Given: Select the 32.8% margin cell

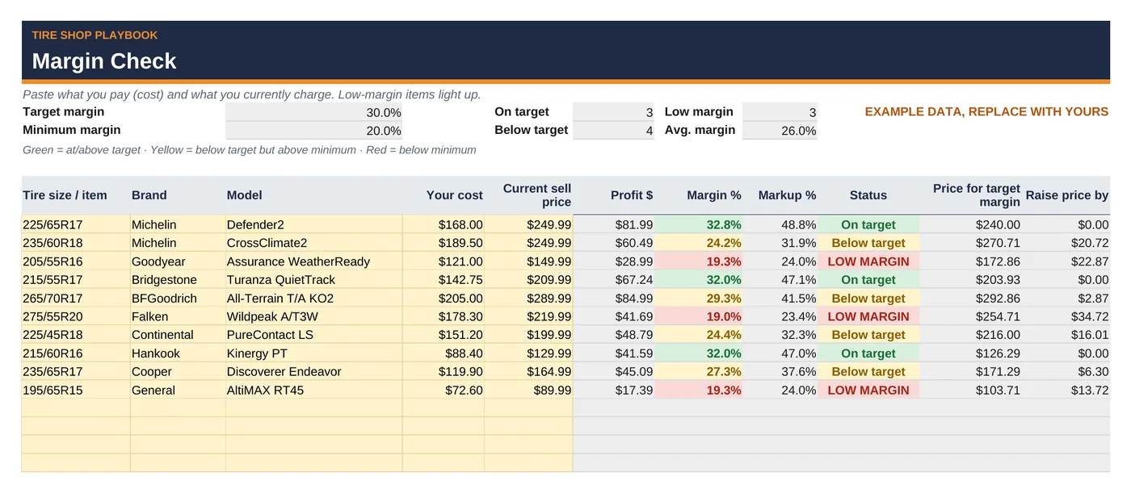Looking at the screenshot, I should click(699, 225).
